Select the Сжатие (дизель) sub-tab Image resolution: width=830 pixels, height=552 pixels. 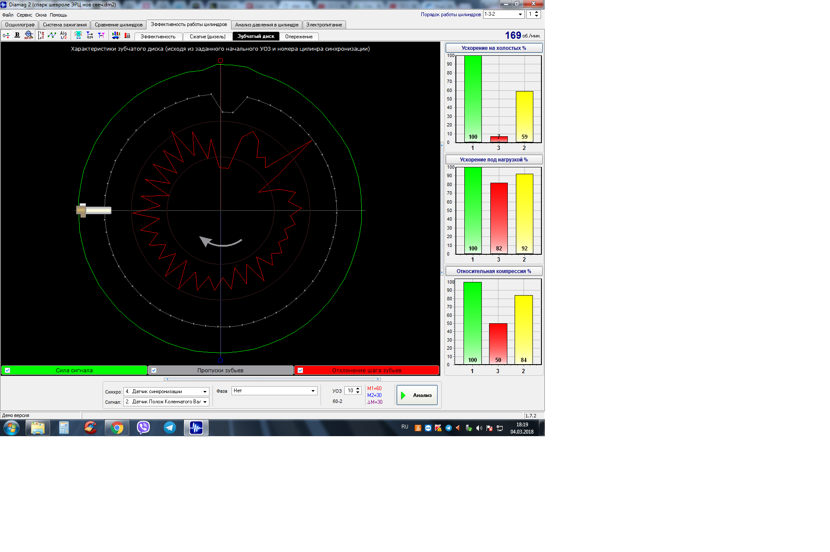point(208,37)
